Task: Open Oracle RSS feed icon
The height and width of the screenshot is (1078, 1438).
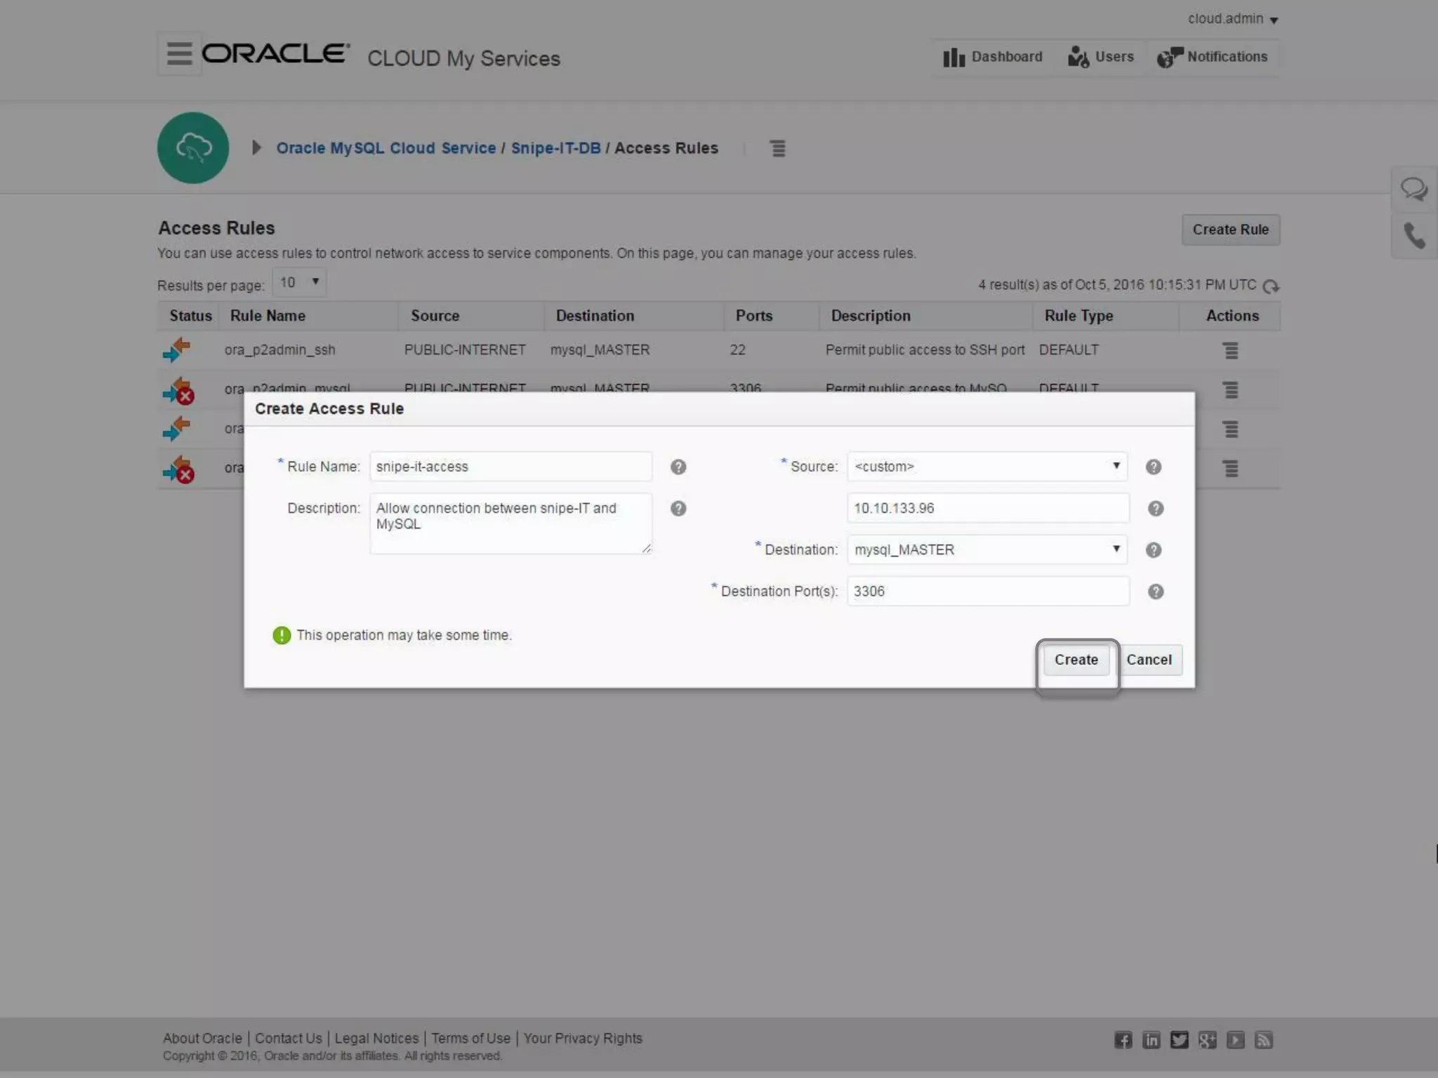Action: tap(1264, 1040)
